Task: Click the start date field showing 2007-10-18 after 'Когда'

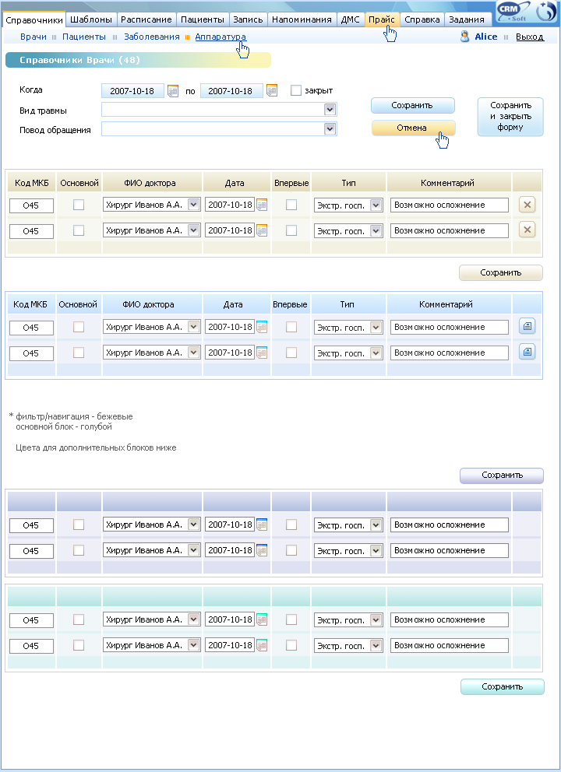Action: [x=132, y=91]
